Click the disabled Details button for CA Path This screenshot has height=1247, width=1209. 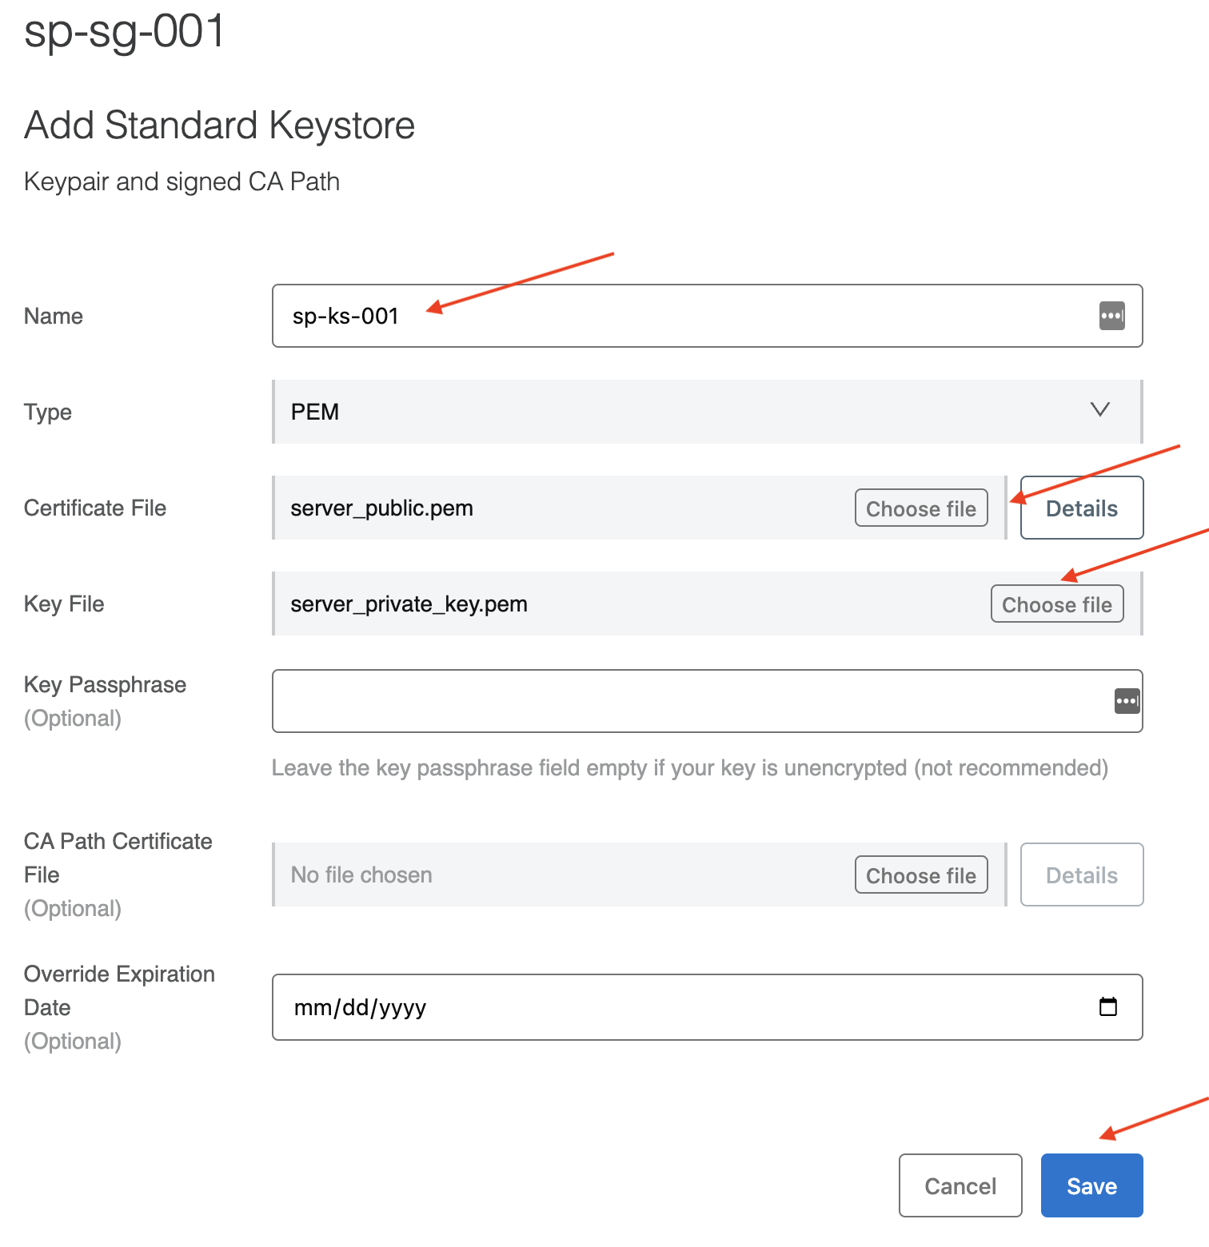click(x=1082, y=874)
